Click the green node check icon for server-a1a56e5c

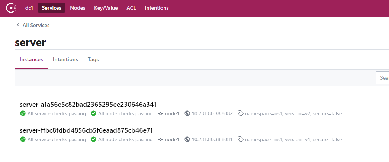(93, 113)
